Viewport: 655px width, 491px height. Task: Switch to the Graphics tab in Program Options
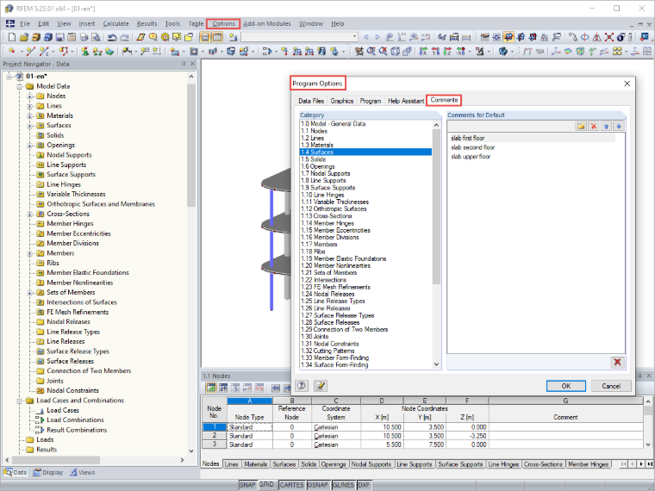341,101
